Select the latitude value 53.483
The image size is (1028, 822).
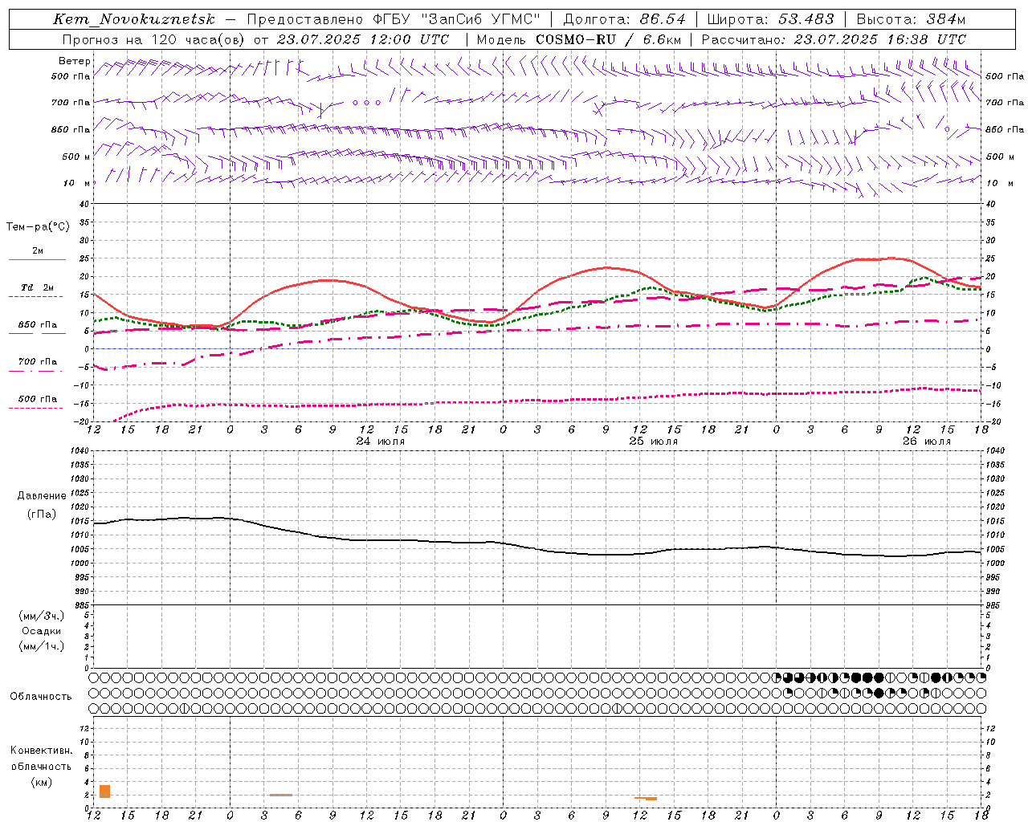coord(806,19)
